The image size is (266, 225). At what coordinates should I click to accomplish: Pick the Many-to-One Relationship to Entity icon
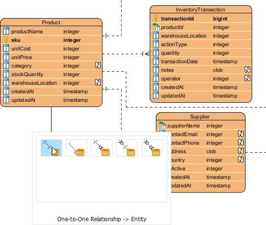pyautogui.click(x=127, y=148)
